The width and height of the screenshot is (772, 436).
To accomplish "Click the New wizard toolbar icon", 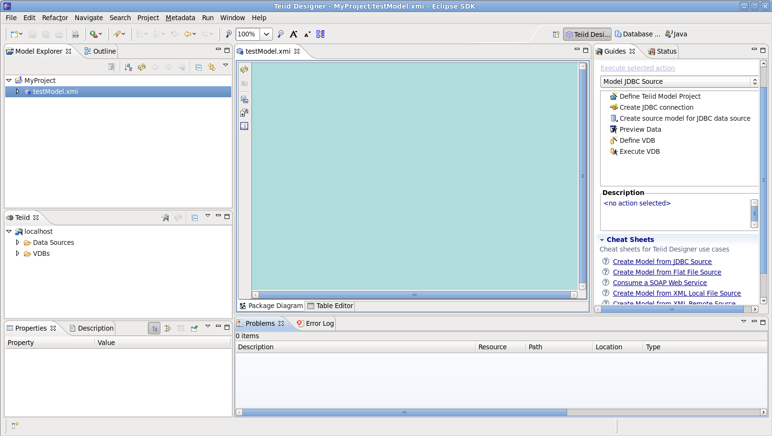I will (x=14, y=34).
